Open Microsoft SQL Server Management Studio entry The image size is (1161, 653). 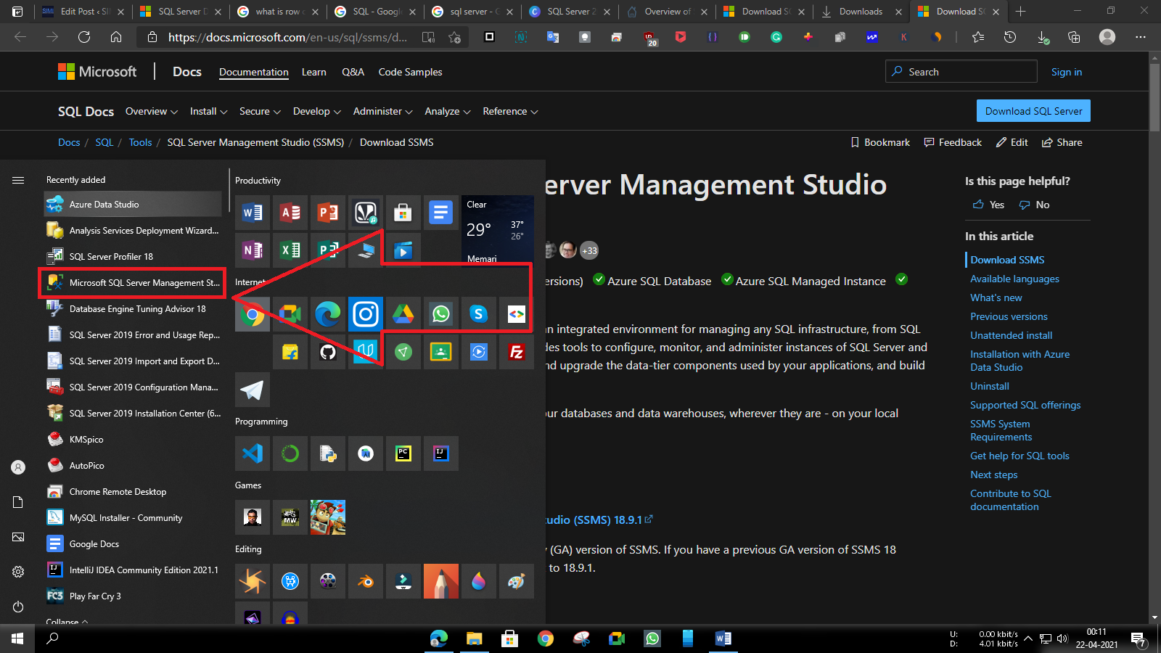pos(133,283)
